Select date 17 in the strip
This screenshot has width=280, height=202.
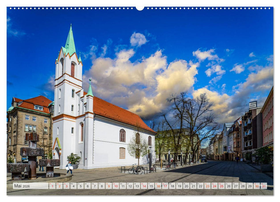(x=165, y=186)
